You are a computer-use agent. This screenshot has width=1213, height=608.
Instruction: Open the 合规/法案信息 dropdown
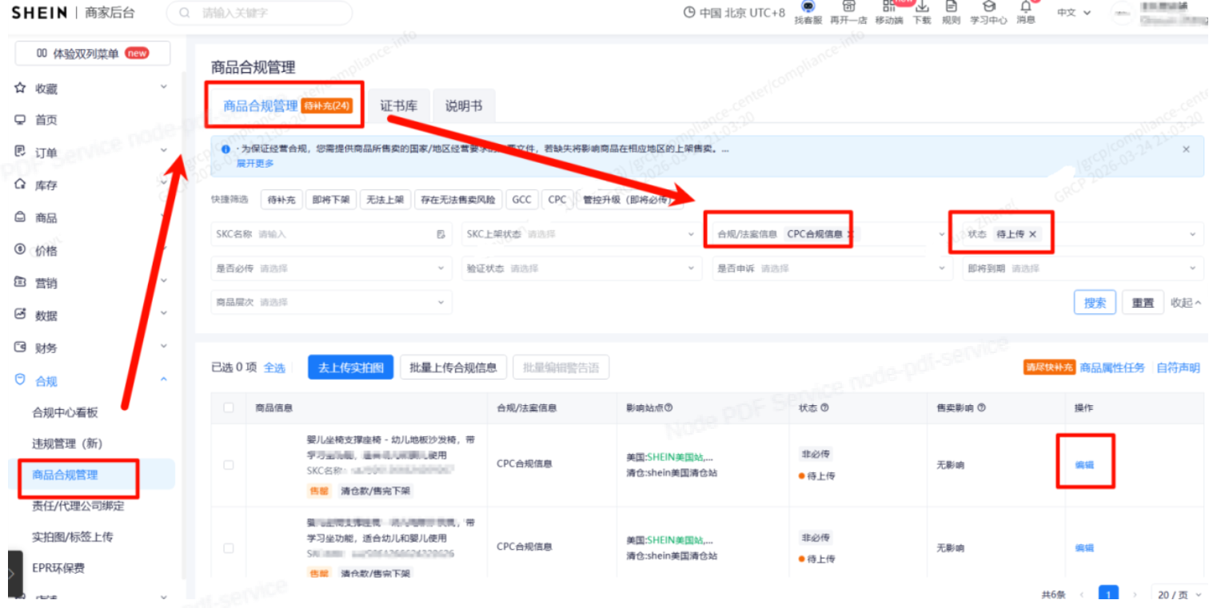click(832, 235)
